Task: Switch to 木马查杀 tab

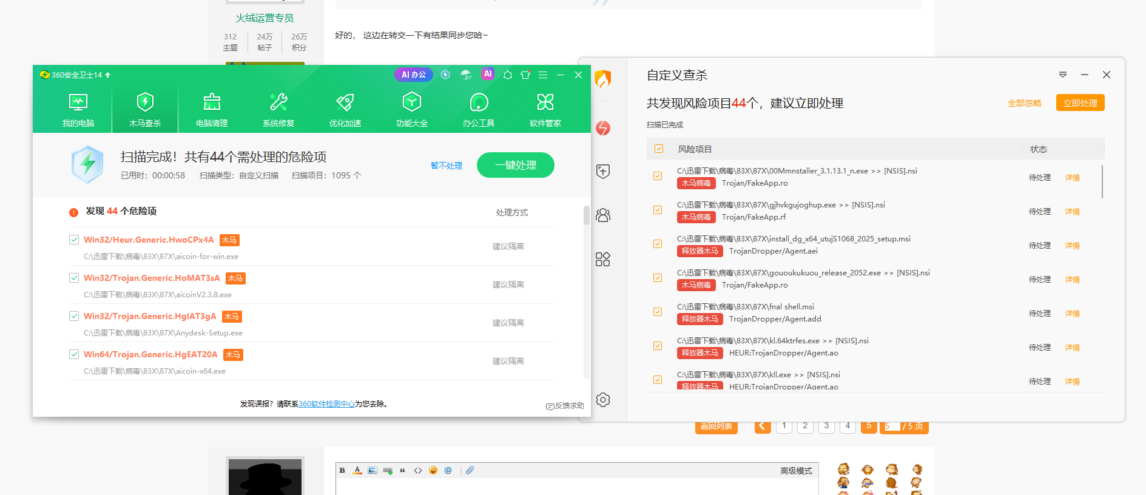Action: (x=145, y=110)
